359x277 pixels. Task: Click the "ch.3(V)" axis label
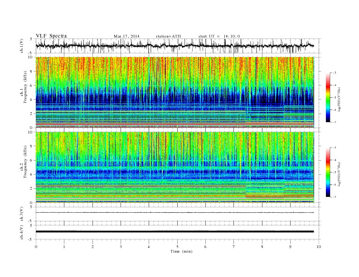(x=21, y=214)
